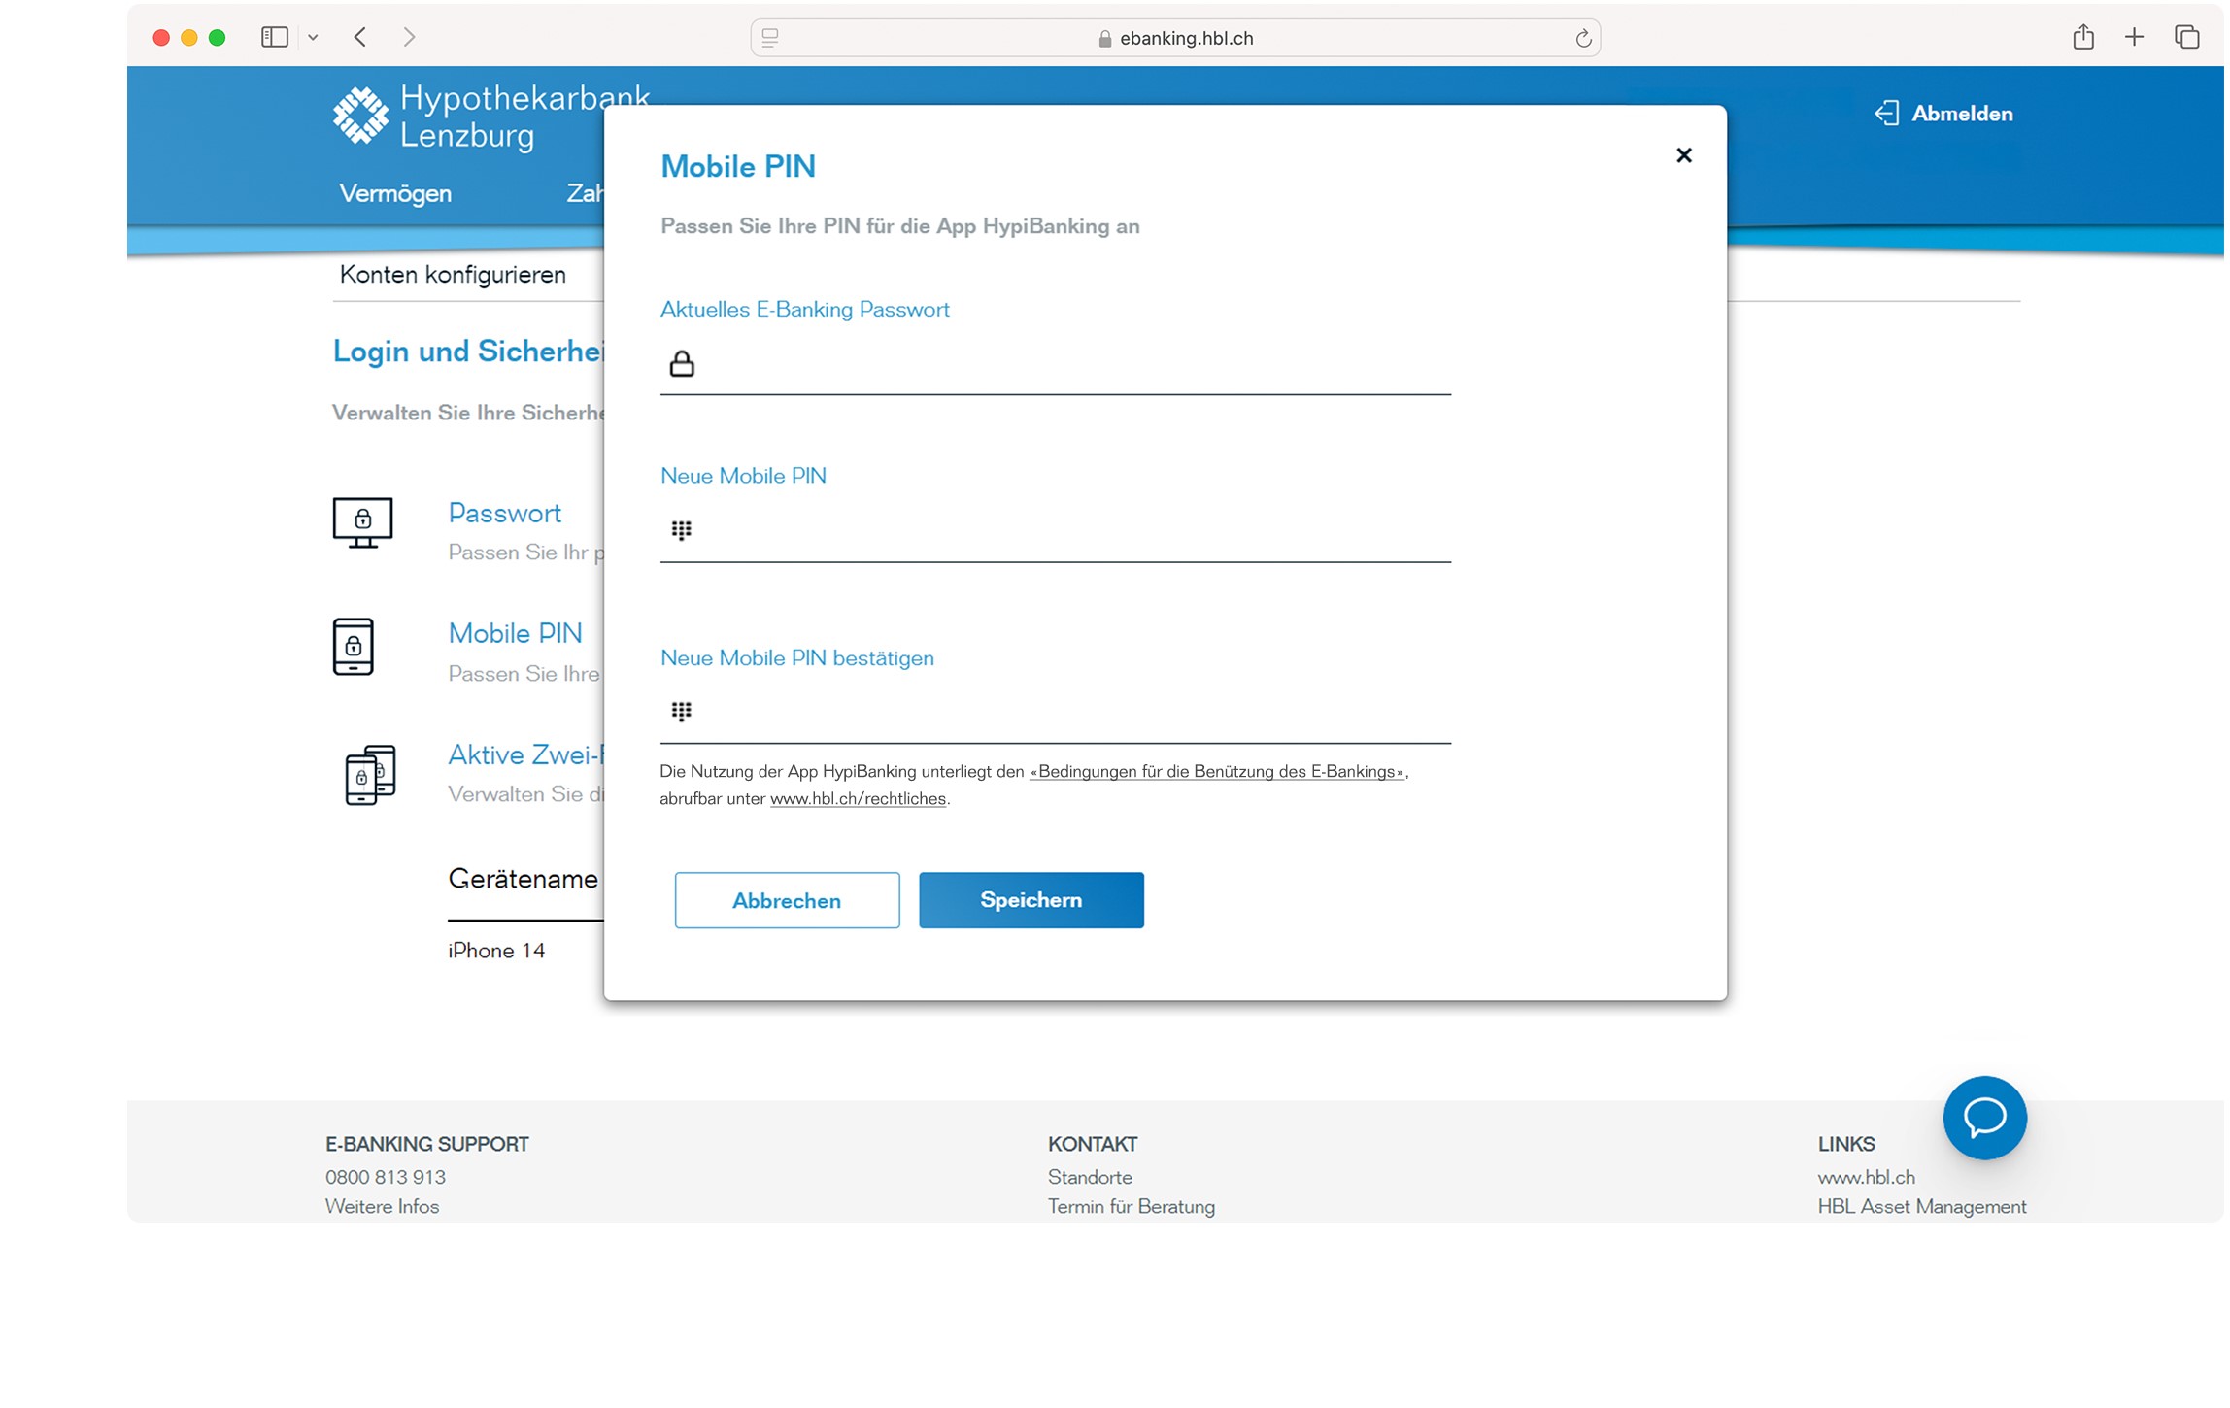2230x1408 pixels.
Task: Expand the sidebar dropdown chevron
Action: [314, 38]
